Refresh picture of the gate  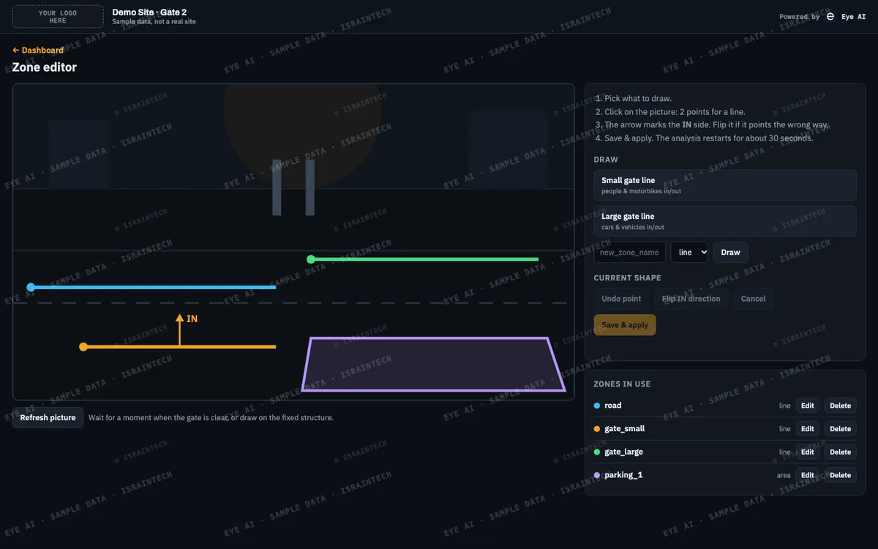point(48,418)
